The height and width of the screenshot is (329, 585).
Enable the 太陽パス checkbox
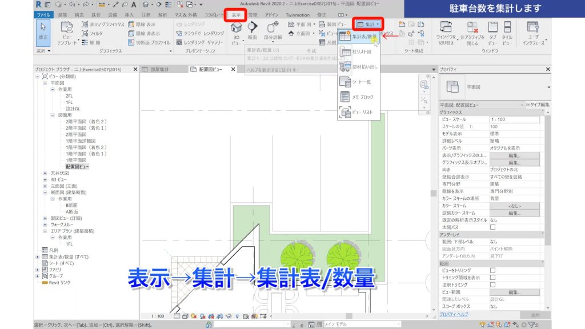(x=493, y=226)
